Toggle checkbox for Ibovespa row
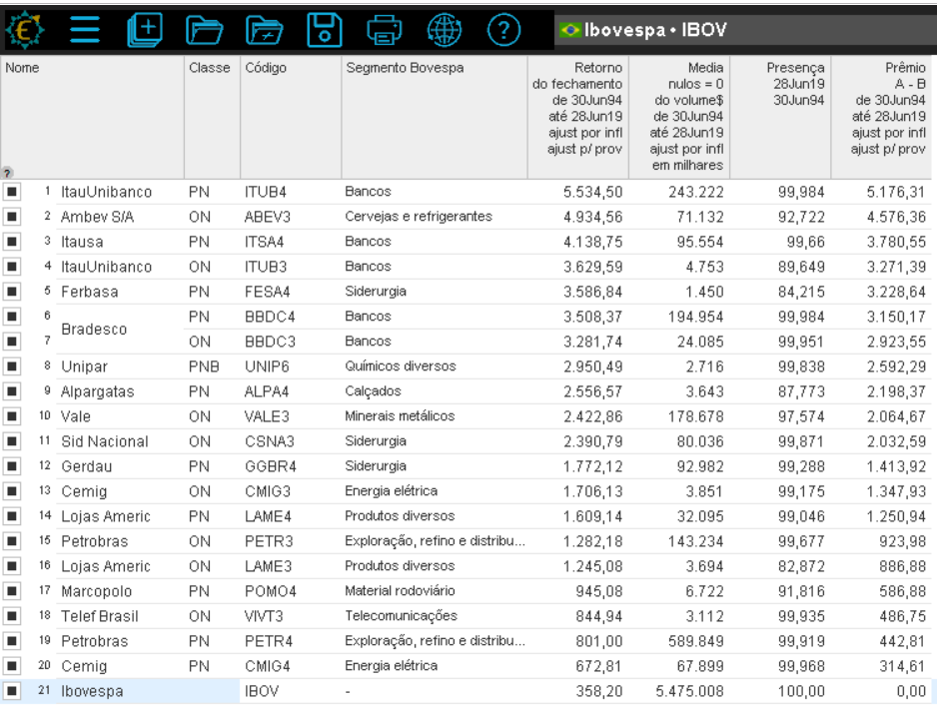 [11, 691]
